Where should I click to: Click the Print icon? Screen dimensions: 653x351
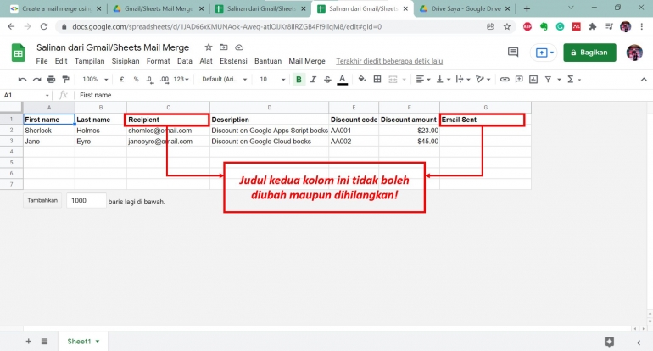click(x=51, y=79)
